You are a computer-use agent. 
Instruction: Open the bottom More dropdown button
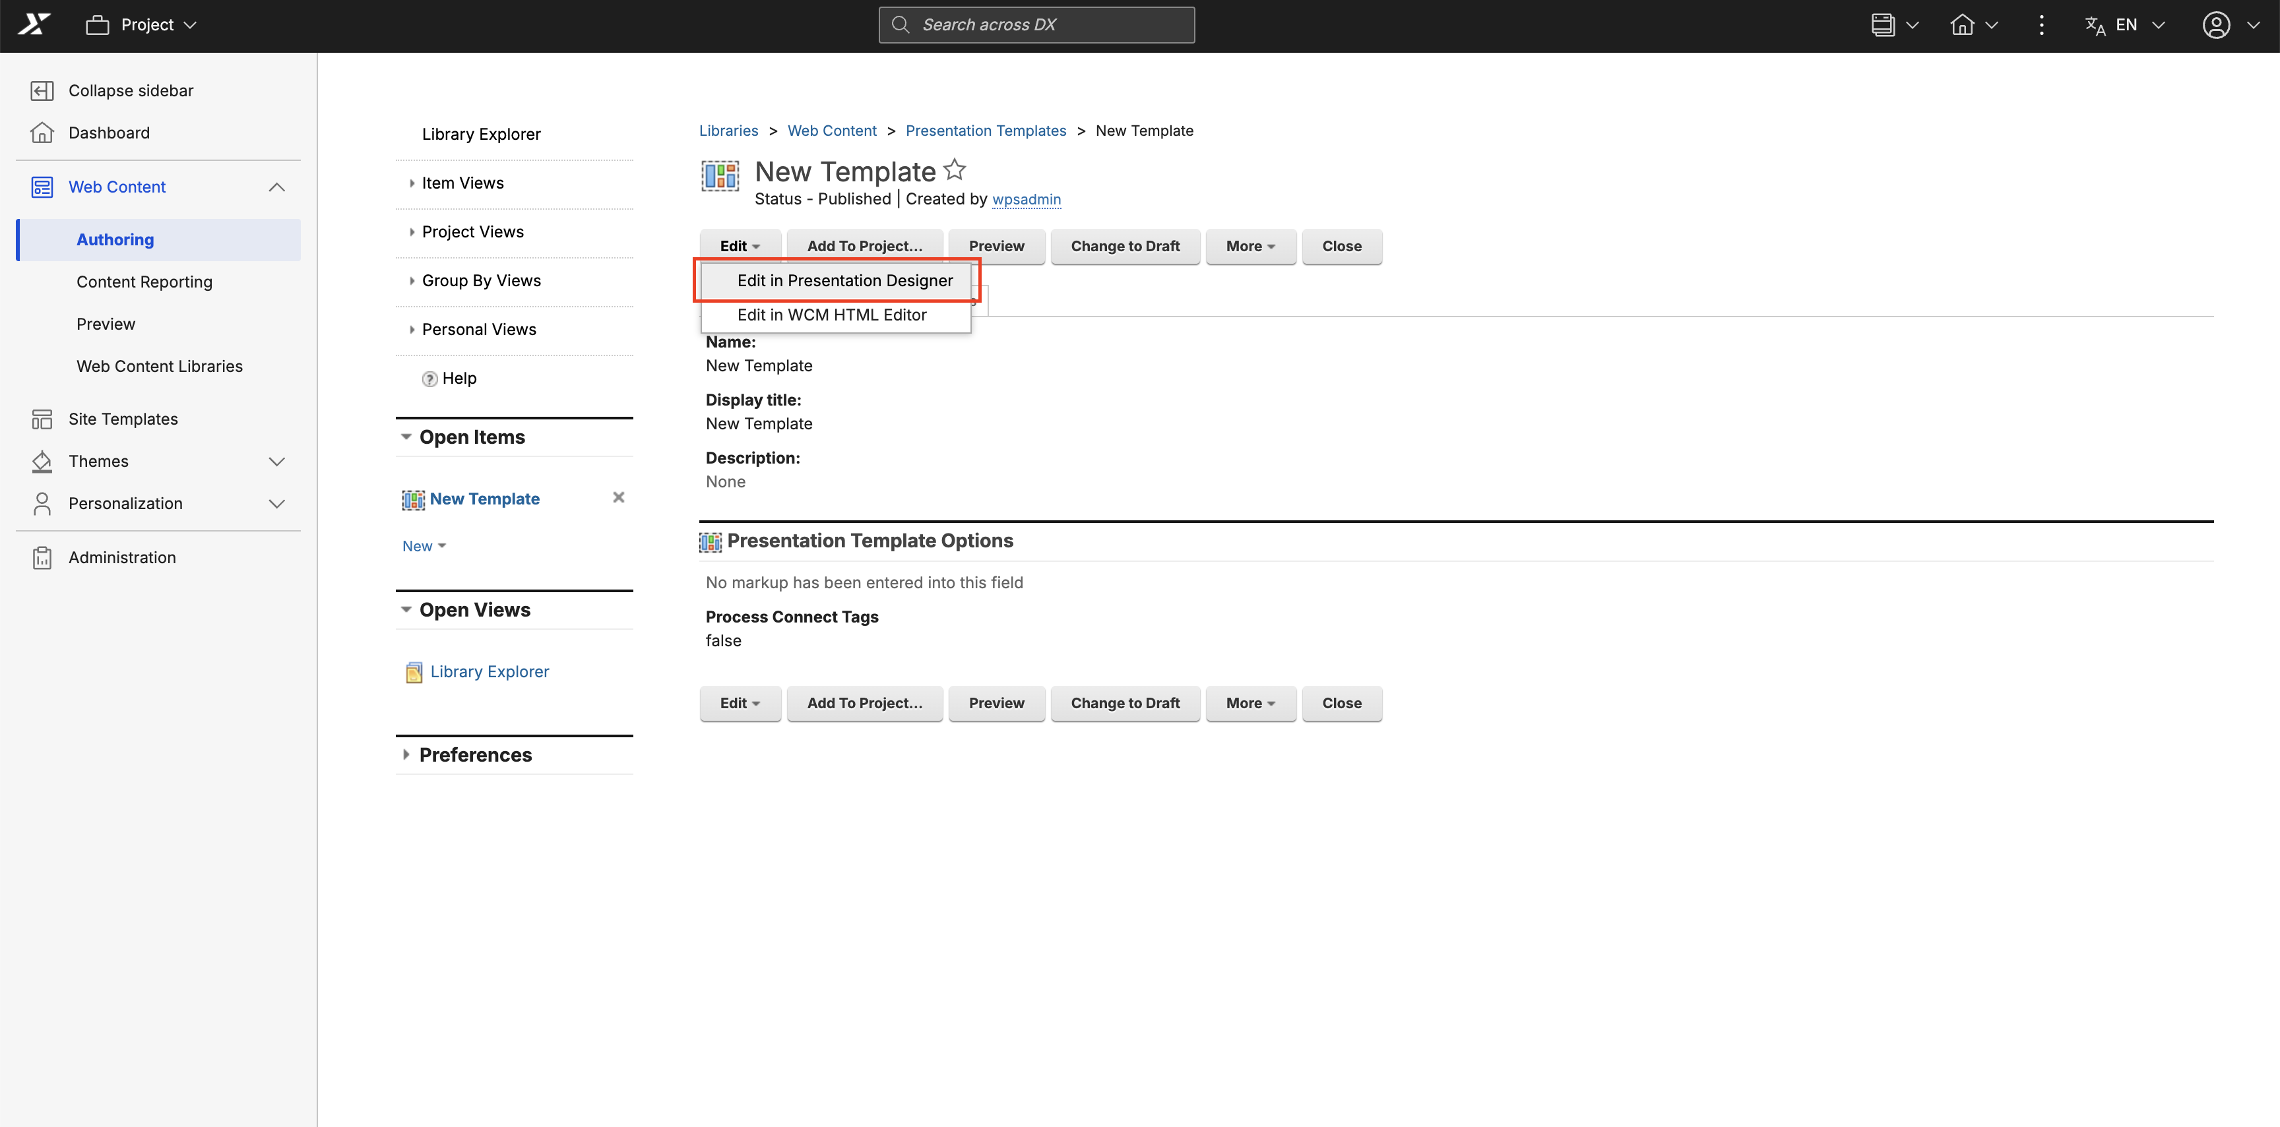click(x=1251, y=703)
